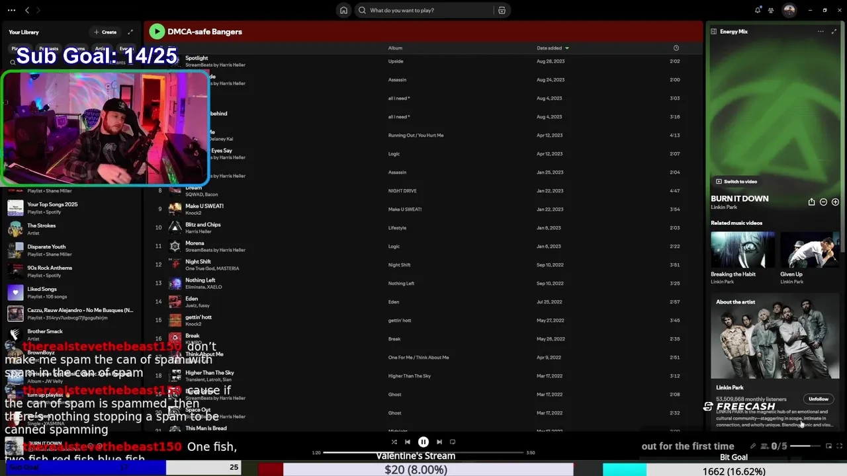Screen dimensions: 847x476
Task: Open the notifications bell
Action: pyautogui.click(x=758, y=10)
